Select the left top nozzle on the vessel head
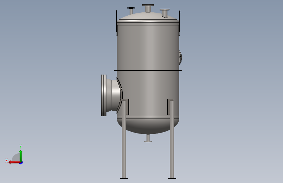Viewport: 283px width, 183px height. tap(131, 11)
